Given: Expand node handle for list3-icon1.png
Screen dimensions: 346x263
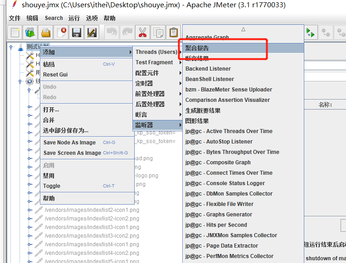Looking at the screenshot, I should point(29,227).
